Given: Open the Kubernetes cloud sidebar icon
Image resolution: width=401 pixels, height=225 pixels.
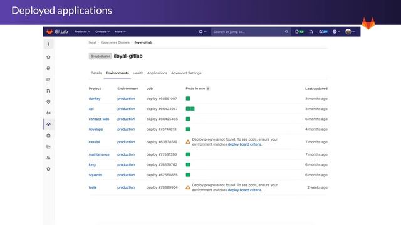Looking at the screenshot, I should point(49,124).
